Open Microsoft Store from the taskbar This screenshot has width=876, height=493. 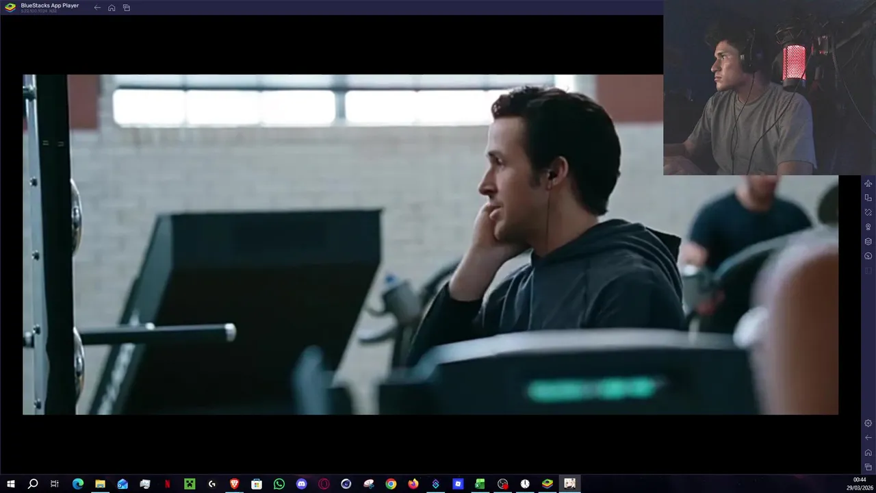[x=257, y=484]
